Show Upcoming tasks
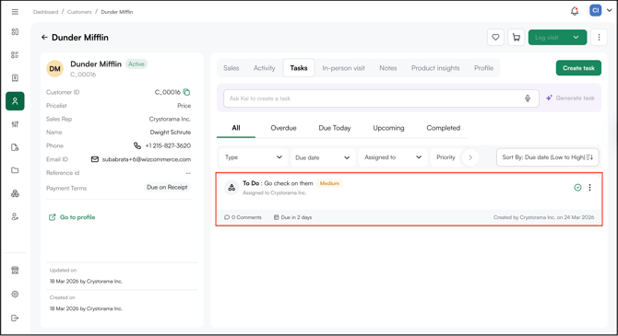 coord(388,128)
